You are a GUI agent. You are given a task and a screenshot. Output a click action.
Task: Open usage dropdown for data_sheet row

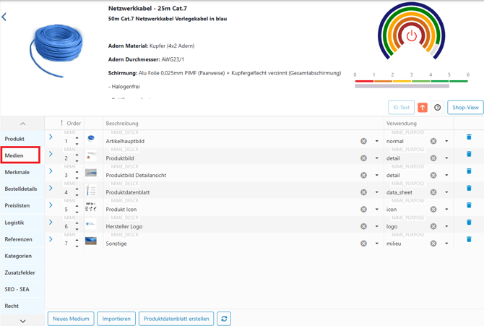[x=446, y=192]
